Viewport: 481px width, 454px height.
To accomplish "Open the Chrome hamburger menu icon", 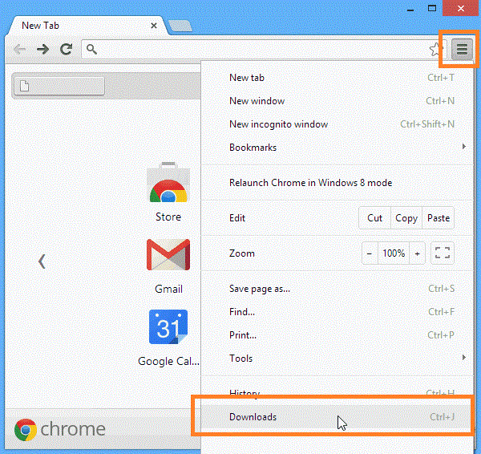I will tap(462, 49).
